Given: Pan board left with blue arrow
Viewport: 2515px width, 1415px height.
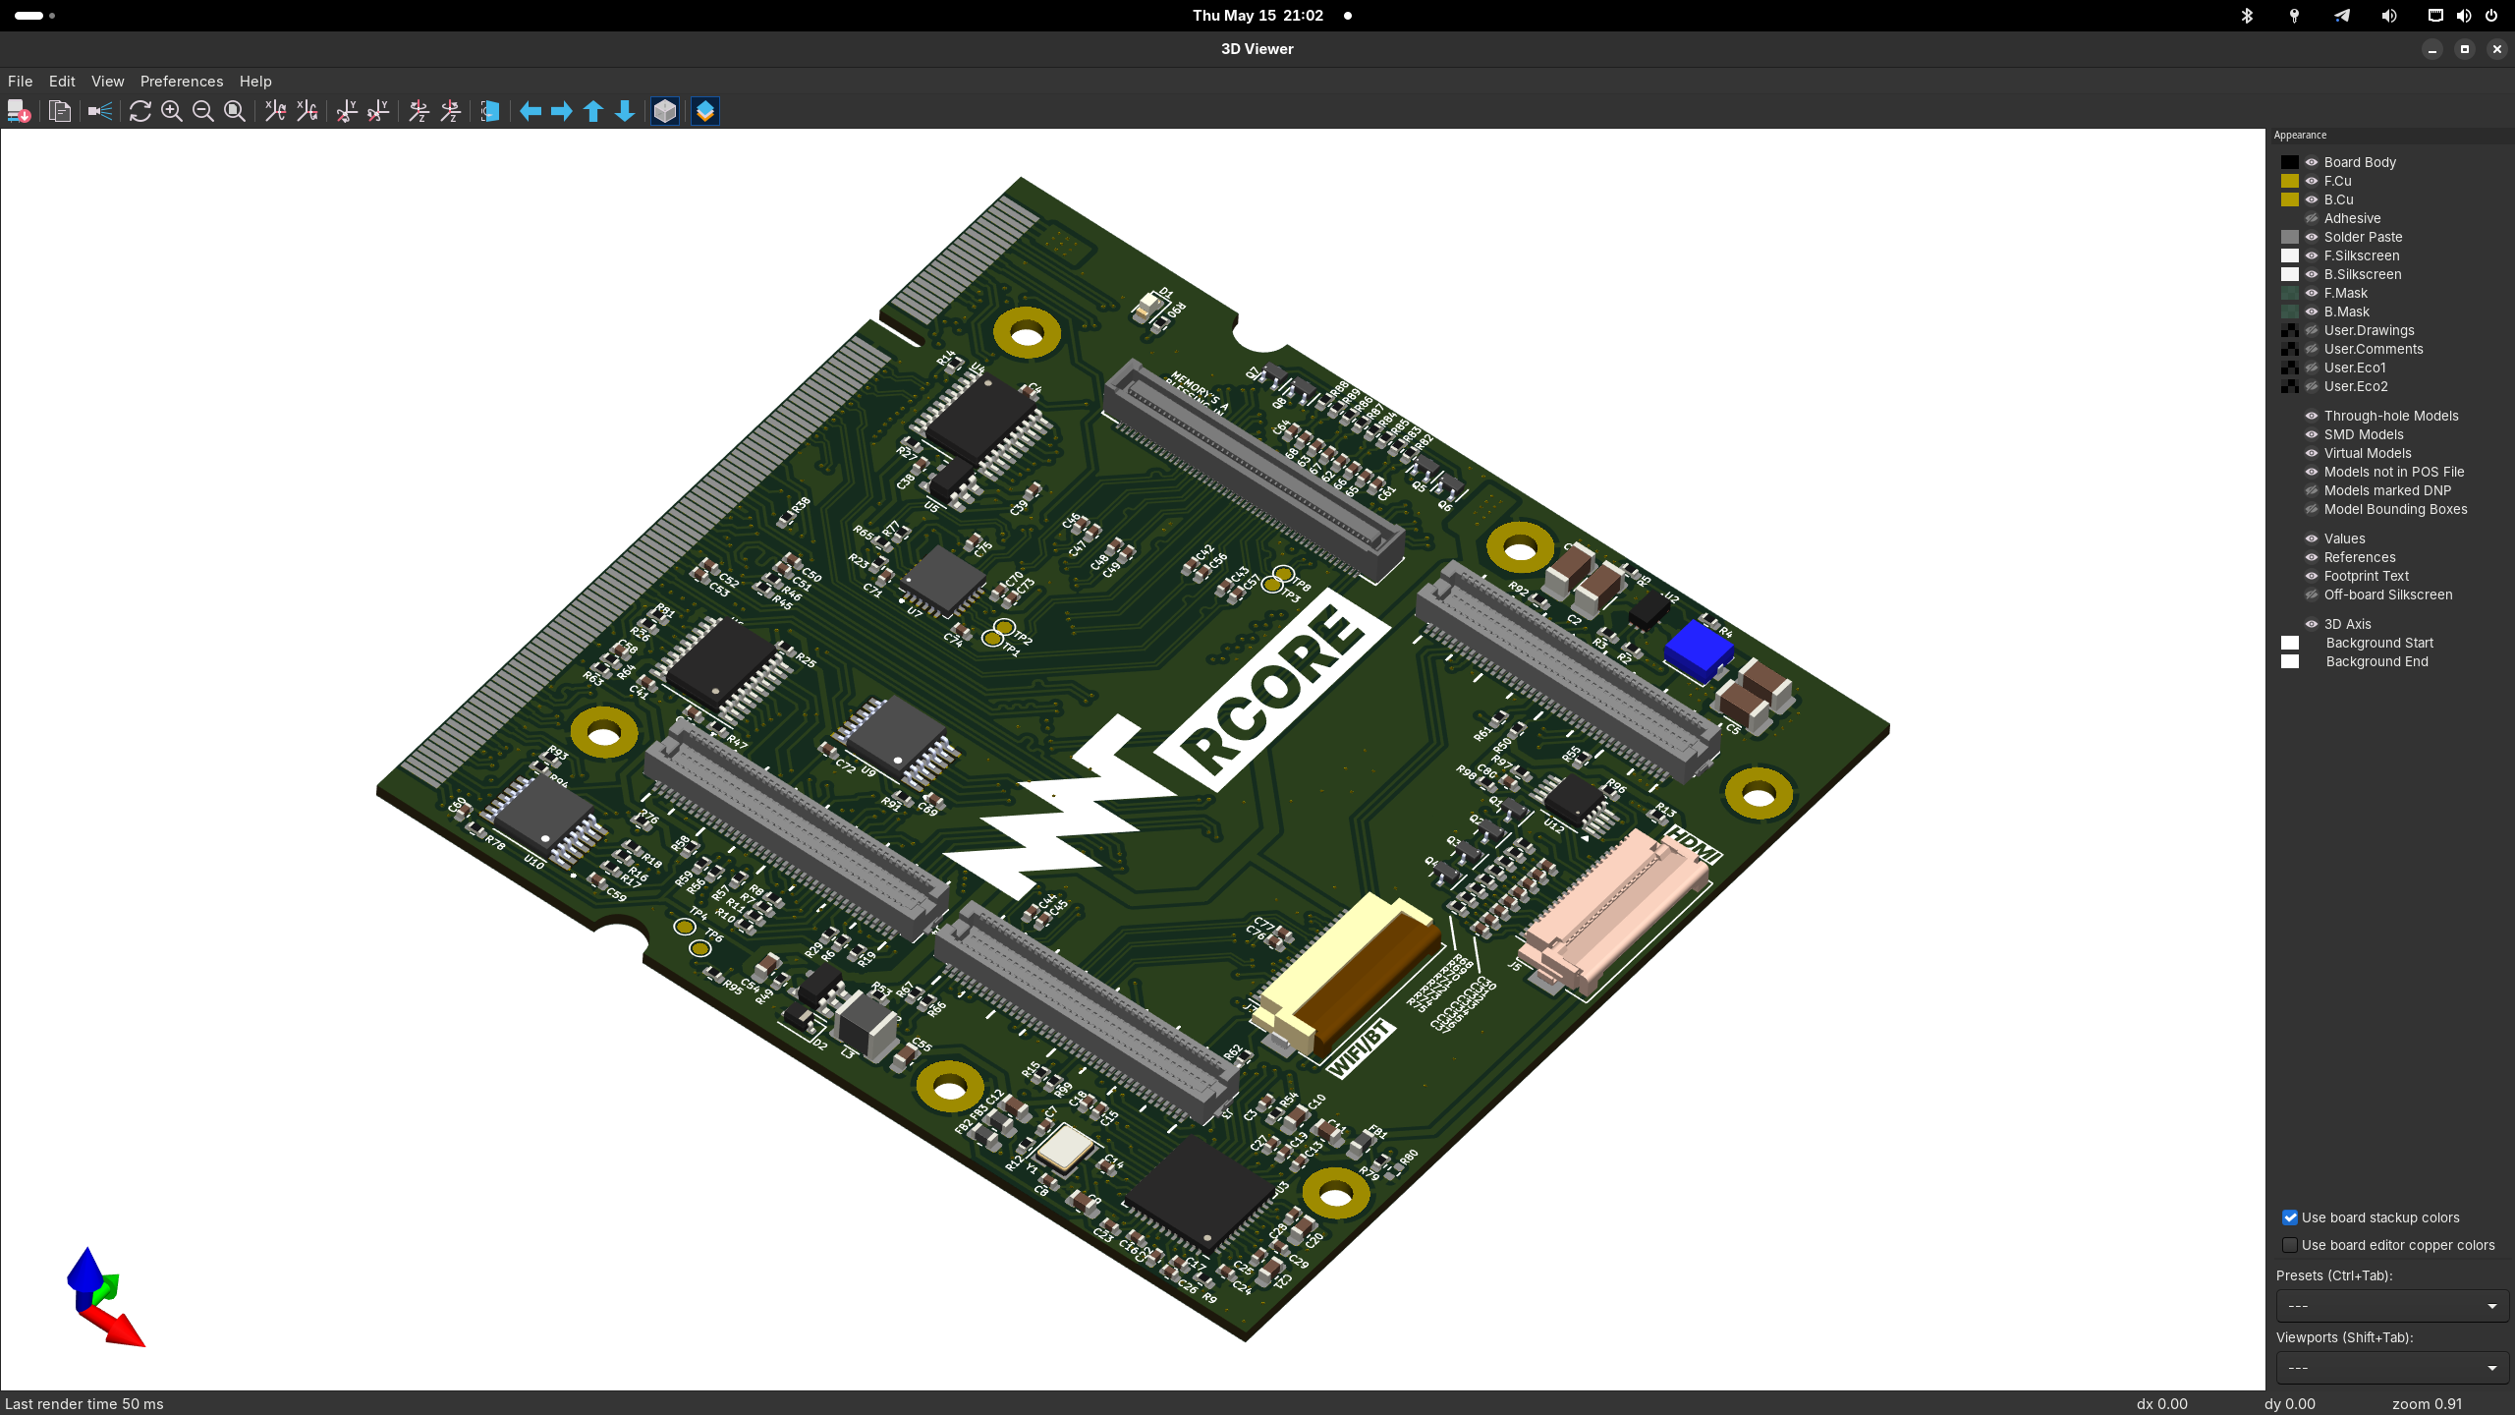Looking at the screenshot, I should [531, 111].
